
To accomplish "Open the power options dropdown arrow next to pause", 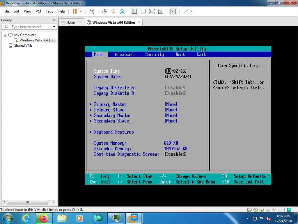I will click(x=81, y=11).
